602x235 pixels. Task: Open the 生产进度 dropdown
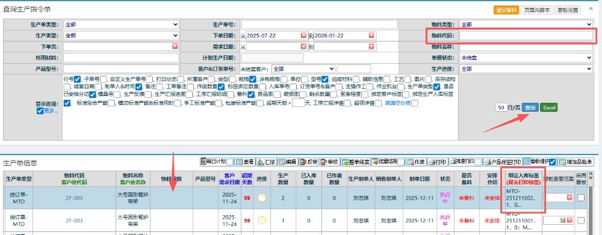526,69
